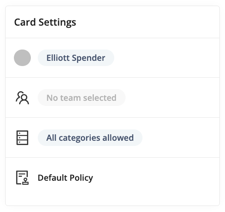Click the word allowed in categories pill
The height and width of the screenshot is (212, 225).
pos(118,138)
